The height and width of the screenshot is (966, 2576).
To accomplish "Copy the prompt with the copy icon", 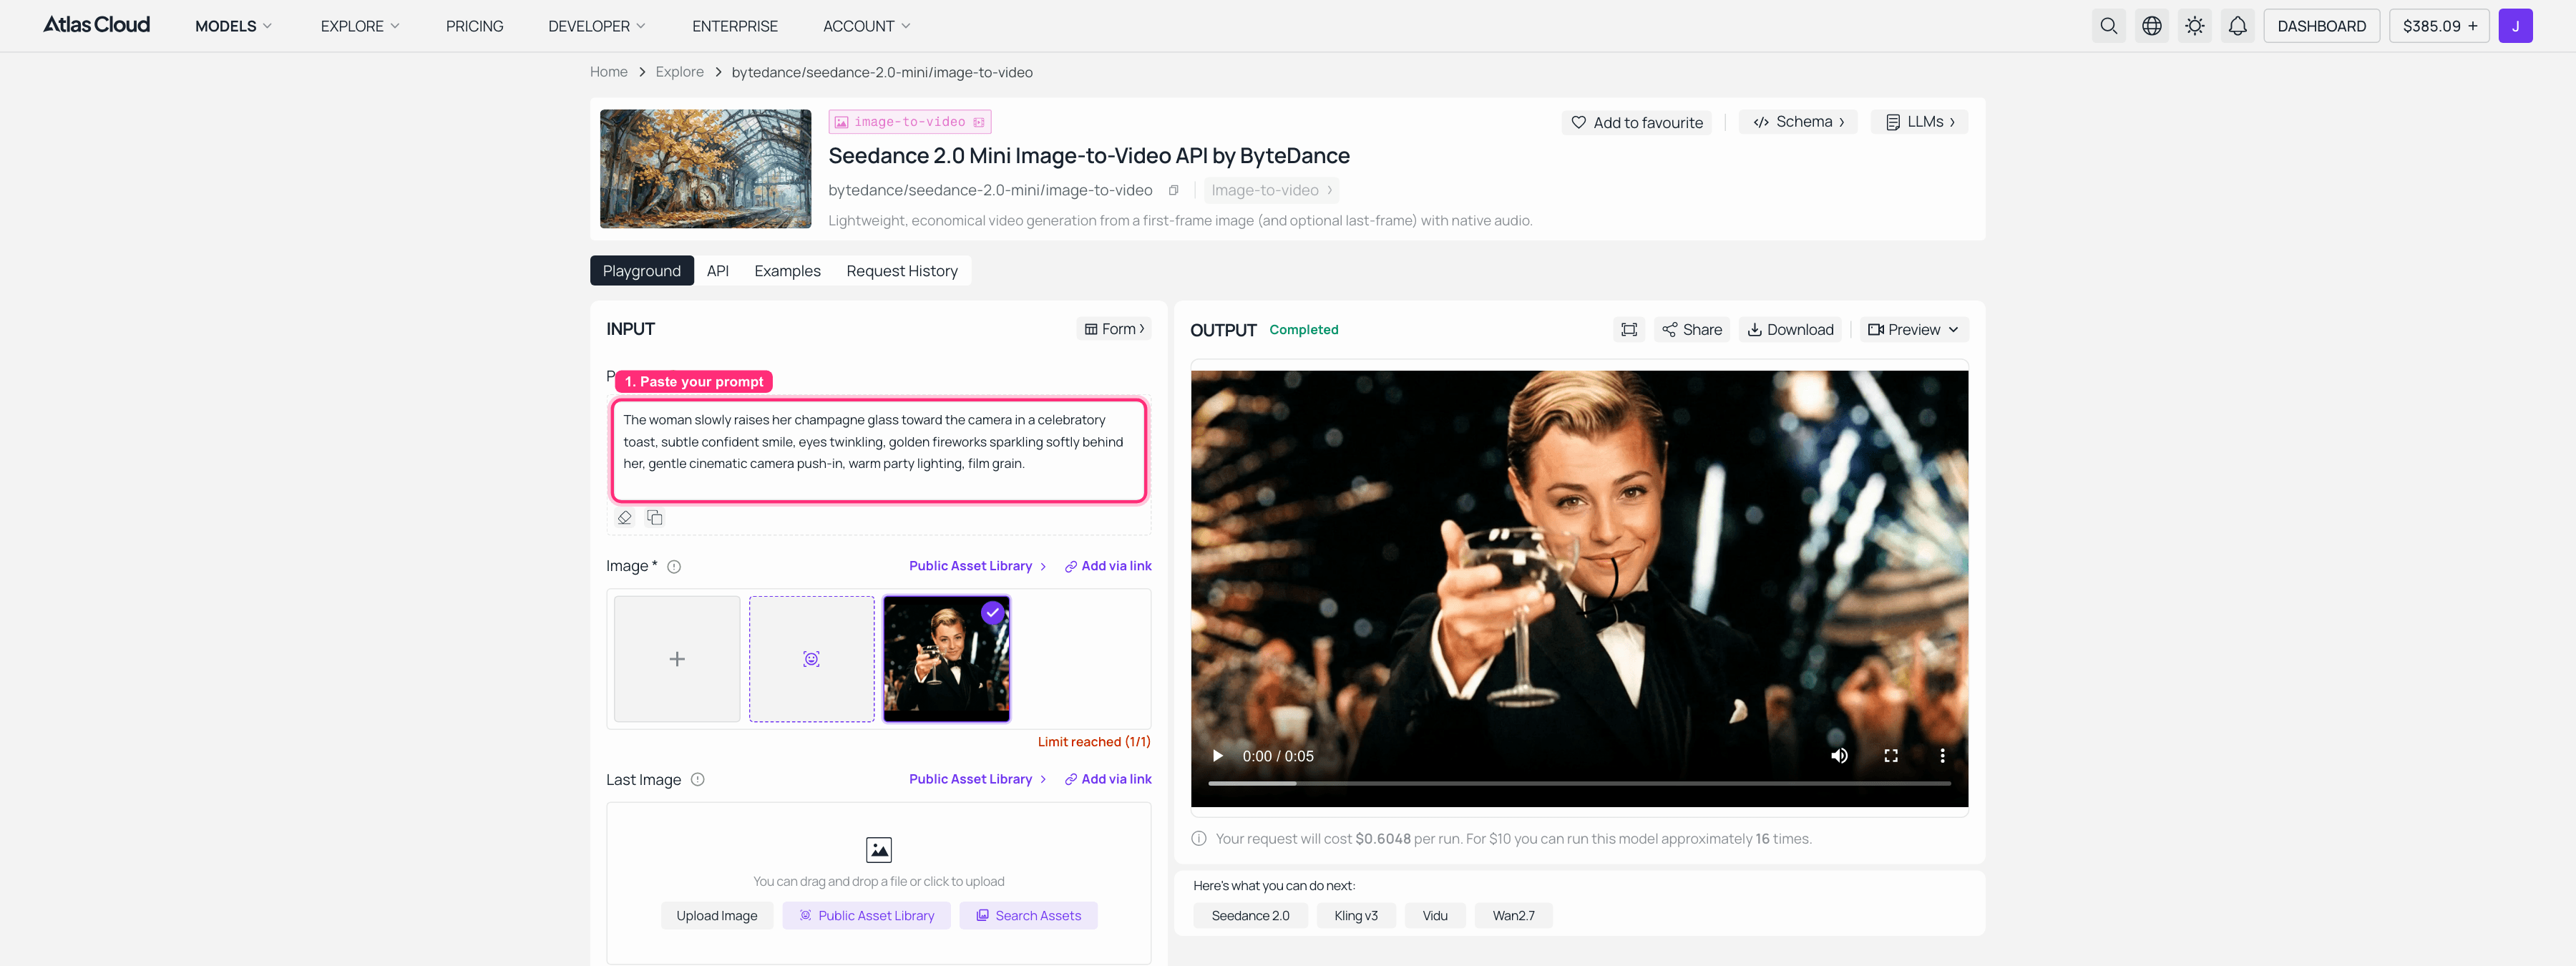I will click(x=655, y=517).
